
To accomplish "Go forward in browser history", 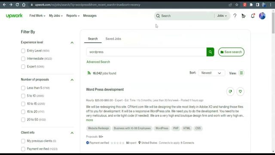I will coord(11,5).
